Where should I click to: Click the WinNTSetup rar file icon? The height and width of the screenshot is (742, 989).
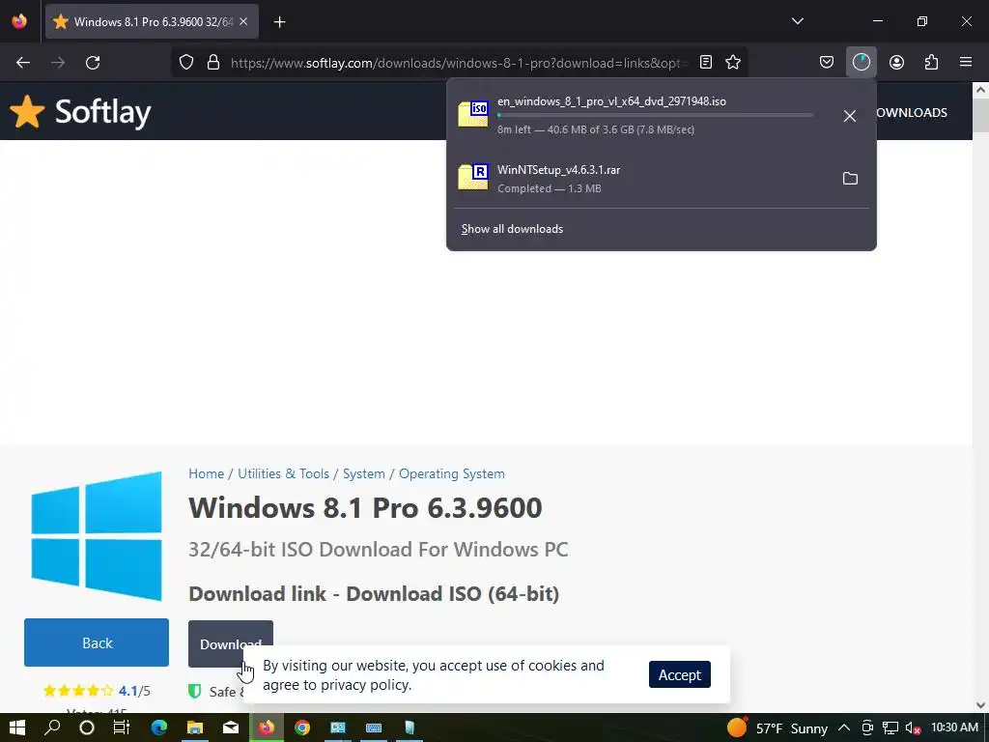click(x=473, y=177)
